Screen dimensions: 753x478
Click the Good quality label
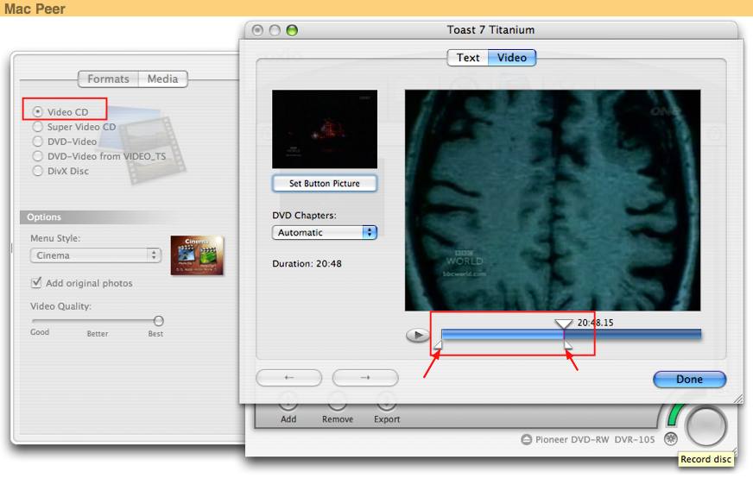[40, 332]
